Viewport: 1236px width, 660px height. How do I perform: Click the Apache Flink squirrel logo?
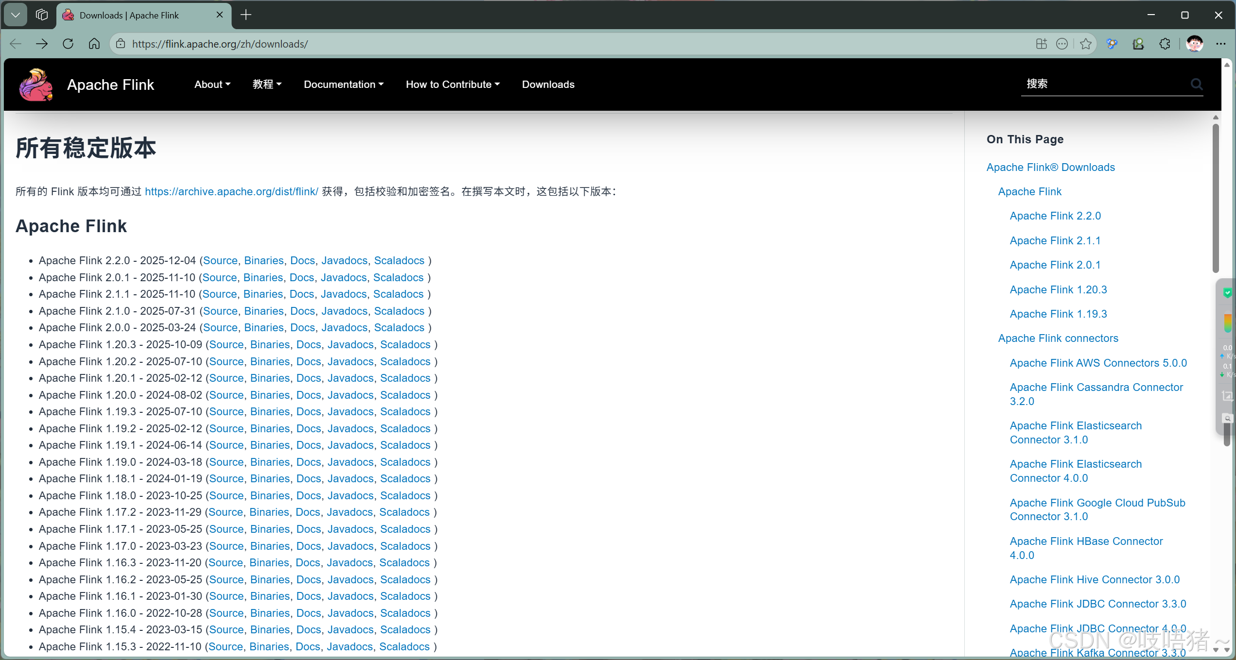click(x=35, y=85)
